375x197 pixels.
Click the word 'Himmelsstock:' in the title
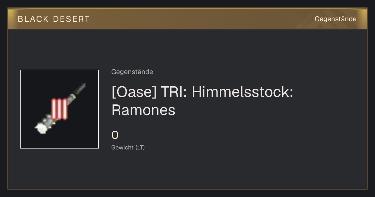(242, 92)
